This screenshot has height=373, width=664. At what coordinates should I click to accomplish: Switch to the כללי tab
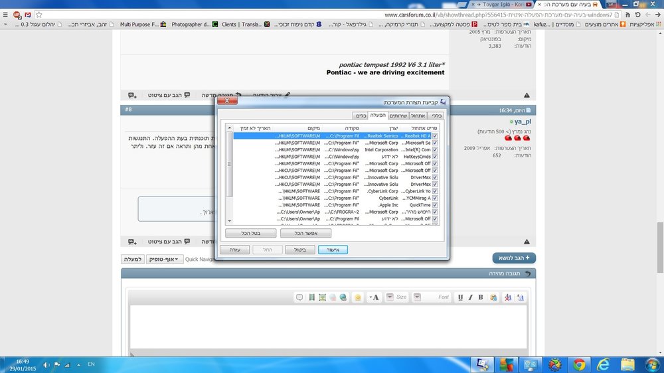(x=436, y=115)
